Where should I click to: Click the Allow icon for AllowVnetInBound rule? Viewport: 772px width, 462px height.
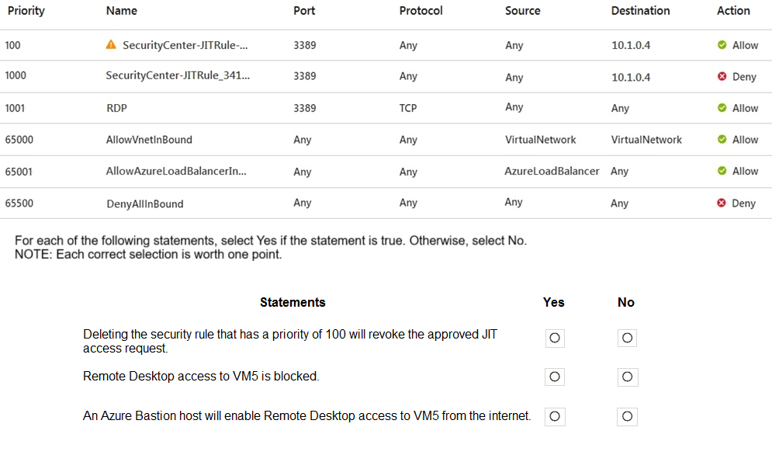coord(722,140)
